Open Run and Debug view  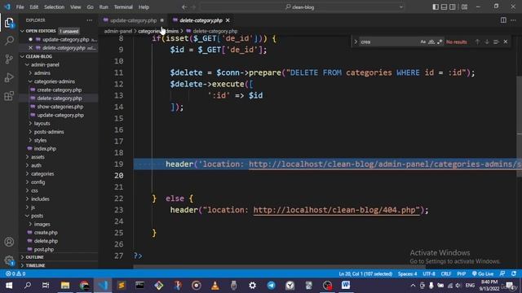click(9, 77)
